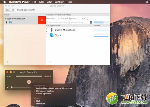Screen dimensions: 150x107
Task: Select the Skype conversation input
Action: pos(21,20)
